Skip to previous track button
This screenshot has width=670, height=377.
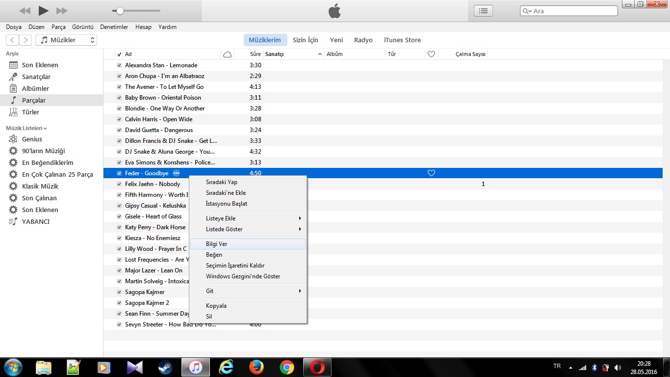tap(25, 11)
